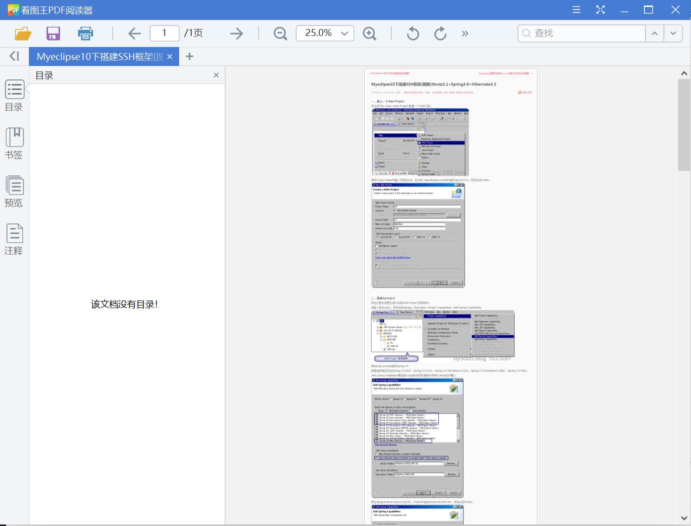
Task: Open the 25.0% zoom level dropdown
Action: pos(325,33)
